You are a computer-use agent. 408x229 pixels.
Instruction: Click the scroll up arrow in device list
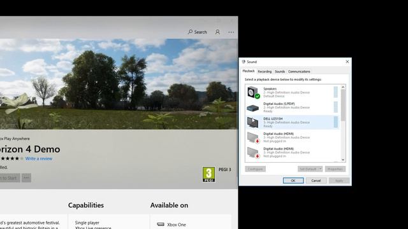pos(343,87)
